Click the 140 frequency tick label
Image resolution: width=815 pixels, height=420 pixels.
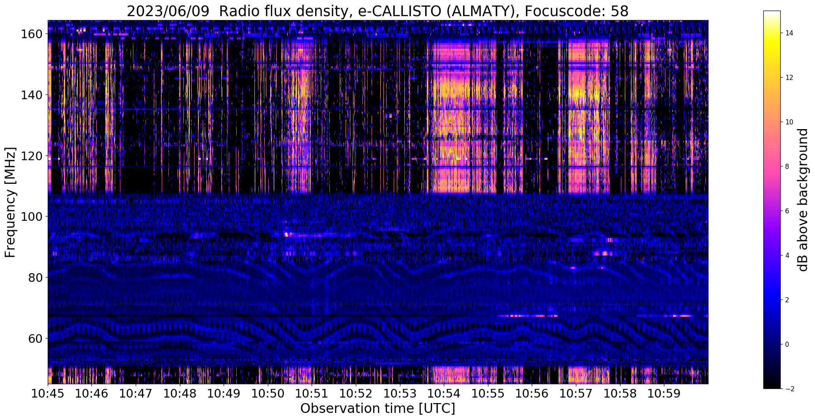pos(32,95)
